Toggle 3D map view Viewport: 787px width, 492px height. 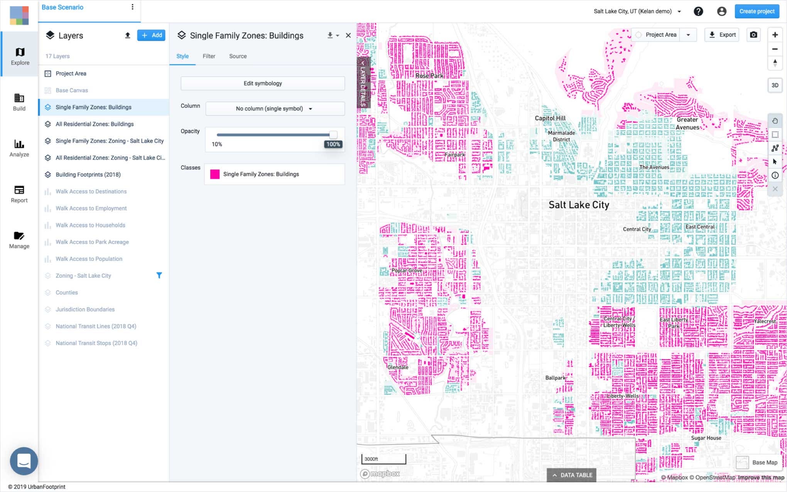tap(775, 85)
